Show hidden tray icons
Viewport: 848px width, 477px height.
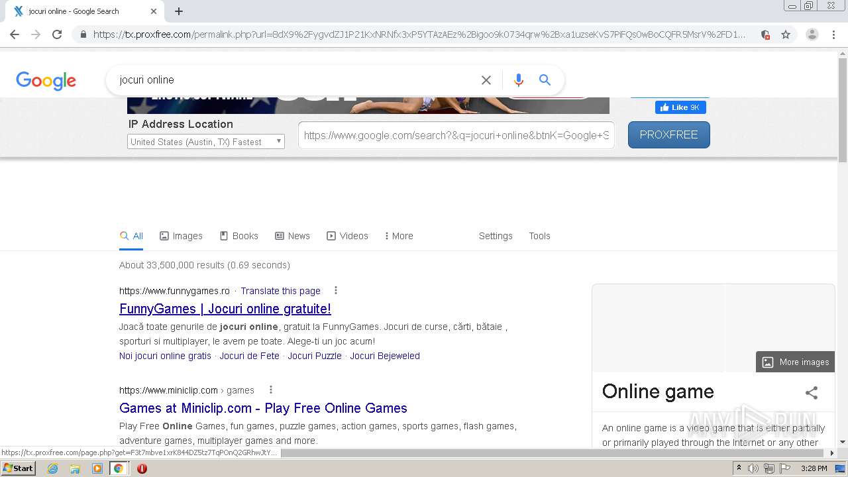click(x=739, y=468)
